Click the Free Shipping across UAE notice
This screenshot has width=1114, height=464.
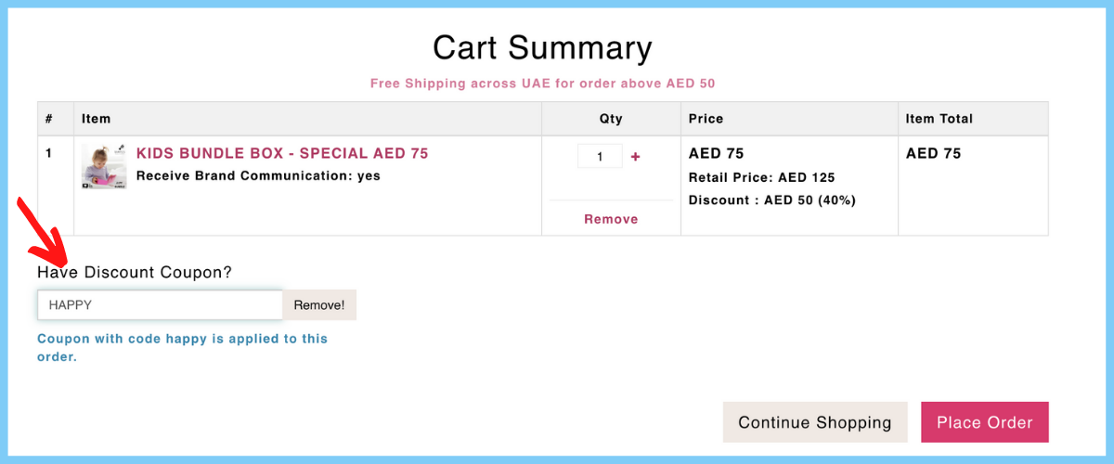542,83
